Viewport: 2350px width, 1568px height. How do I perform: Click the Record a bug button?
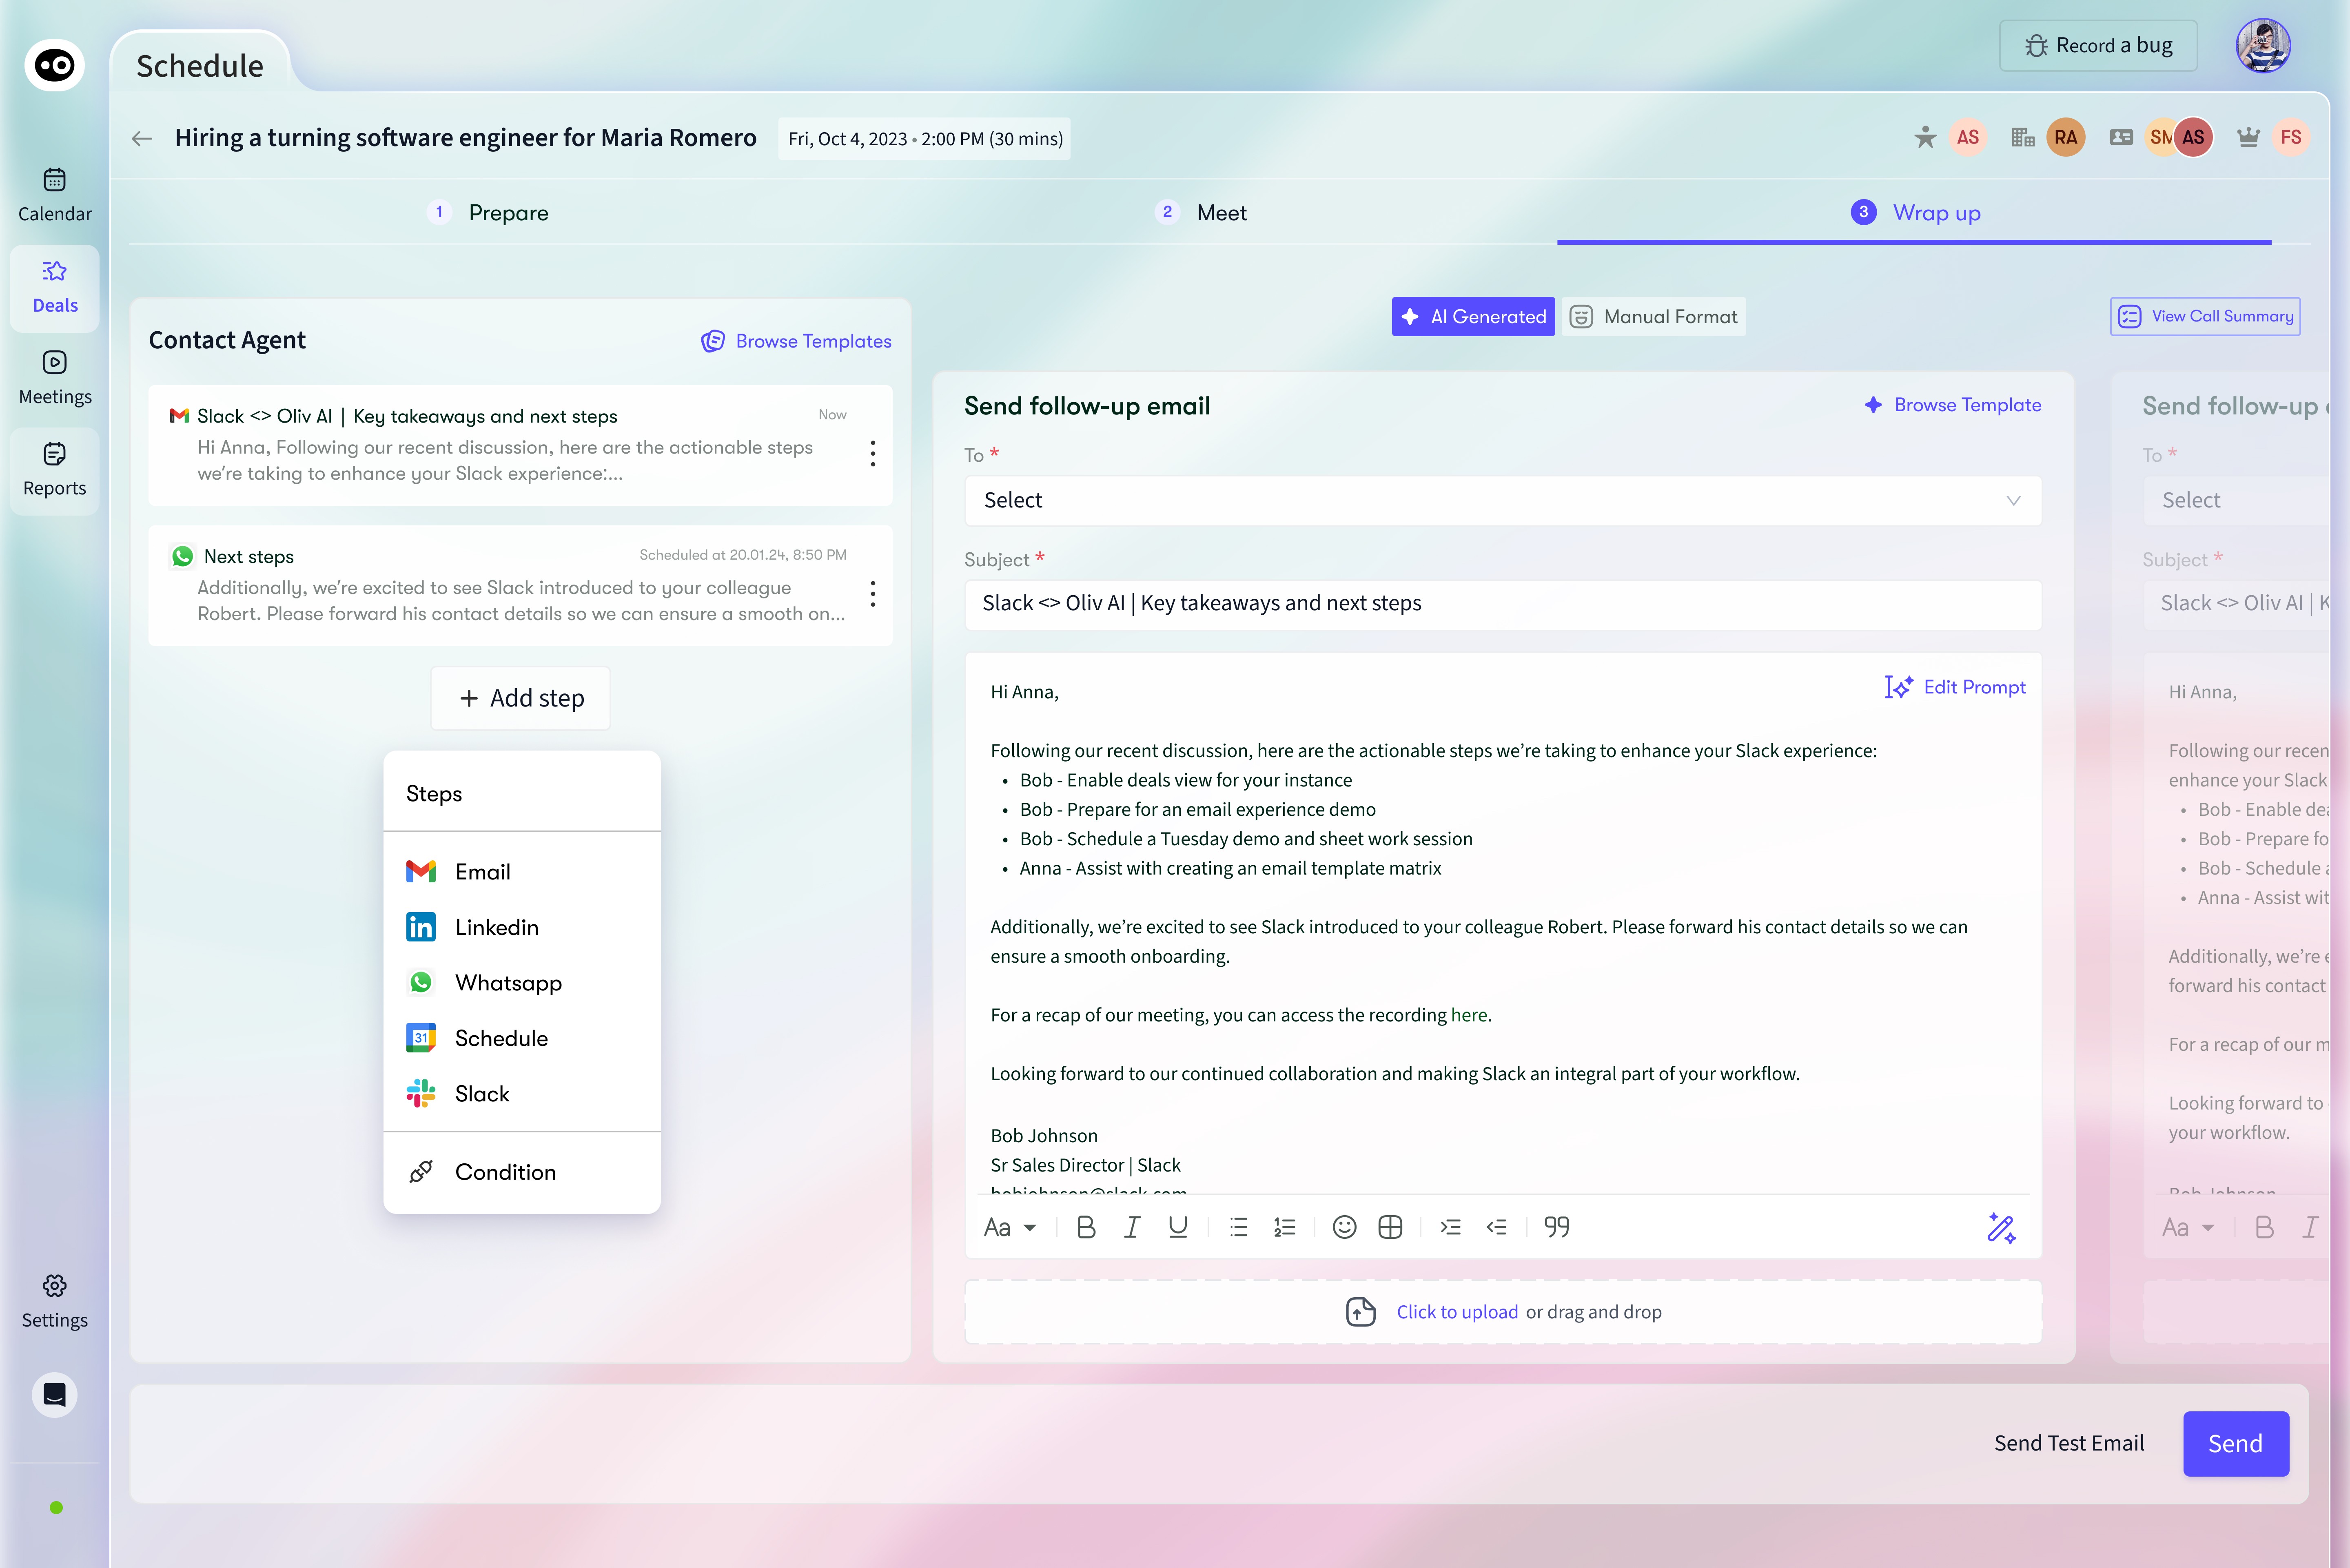(x=2098, y=46)
